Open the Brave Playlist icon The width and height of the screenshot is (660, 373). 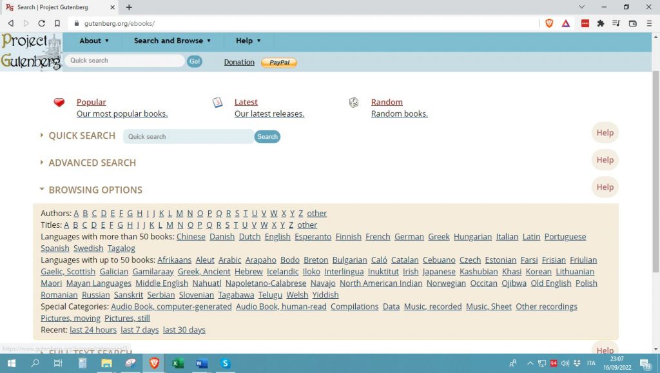(x=616, y=23)
